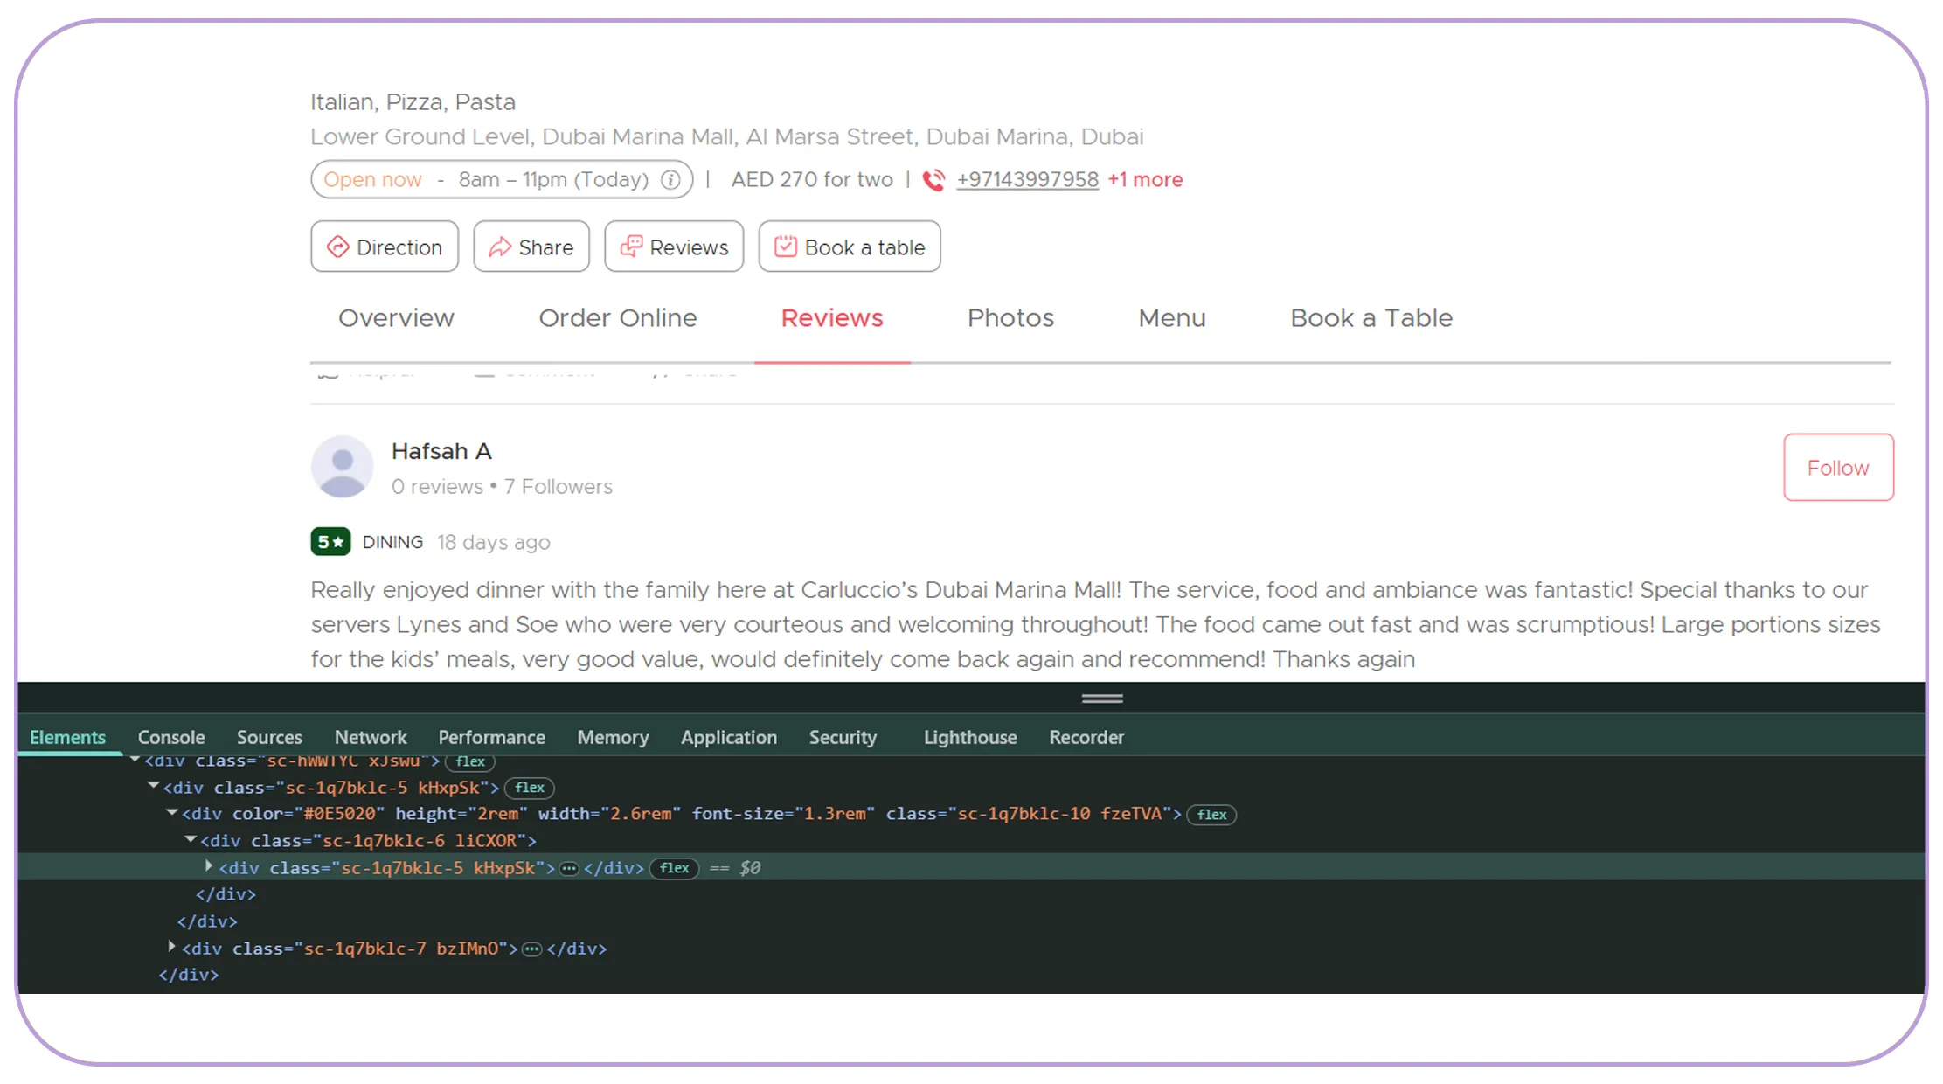Expand the sc-1q7bklc-7 bzIMnO div
This screenshot has width=1943, height=1084.
[x=172, y=947]
